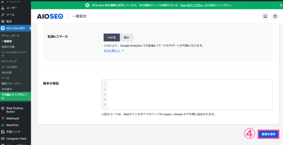The width and height of the screenshot is (283, 145).
Task: Go to ダッシュボード submenu item
Action: [10, 36]
